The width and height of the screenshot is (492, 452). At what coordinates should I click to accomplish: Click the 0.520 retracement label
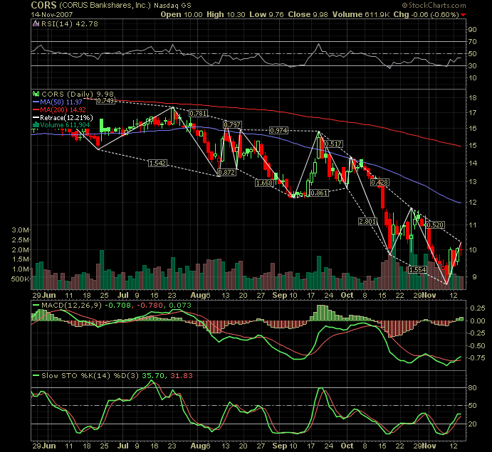pos(435,225)
